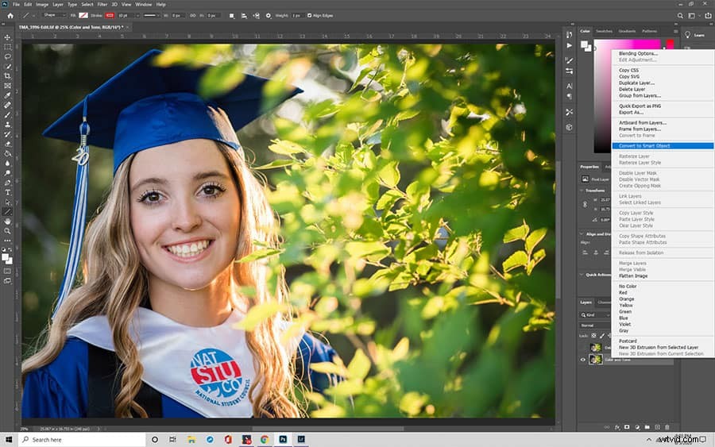Select the Move tool
715x447 pixels.
click(7, 37)
